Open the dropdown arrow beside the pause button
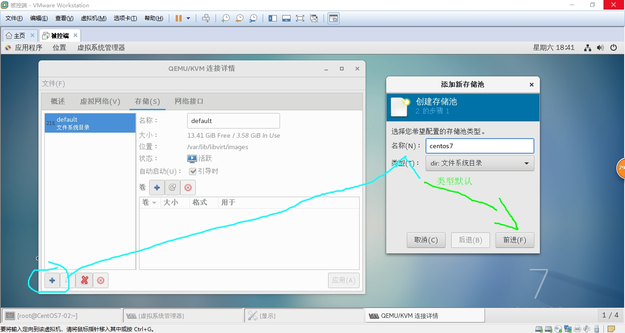Viewport: 625px width, 333px height. click(x=188, y=18)
